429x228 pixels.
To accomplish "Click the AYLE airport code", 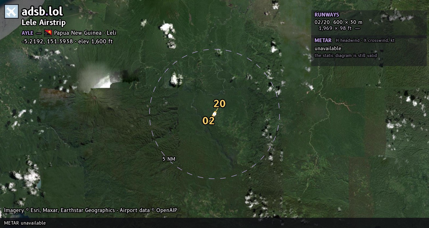I will click(x=27, y=33).
